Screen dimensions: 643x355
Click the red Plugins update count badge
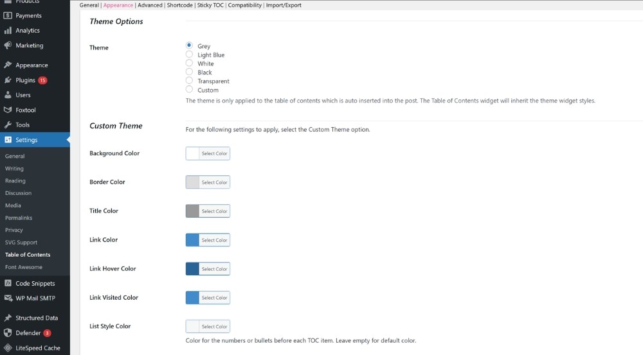(x=42, y=80)
